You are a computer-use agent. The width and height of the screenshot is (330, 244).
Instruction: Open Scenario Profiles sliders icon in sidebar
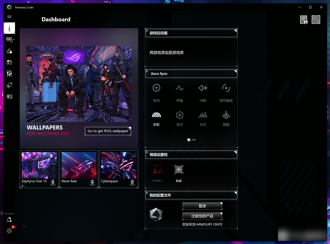[9, 74]
